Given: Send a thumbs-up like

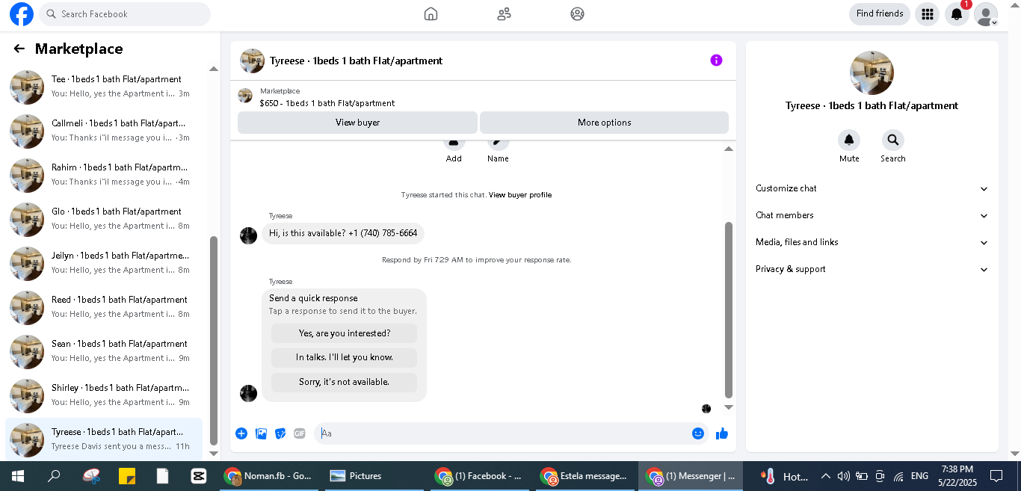Looking at the screenshot, I should (x=722, y=433).
